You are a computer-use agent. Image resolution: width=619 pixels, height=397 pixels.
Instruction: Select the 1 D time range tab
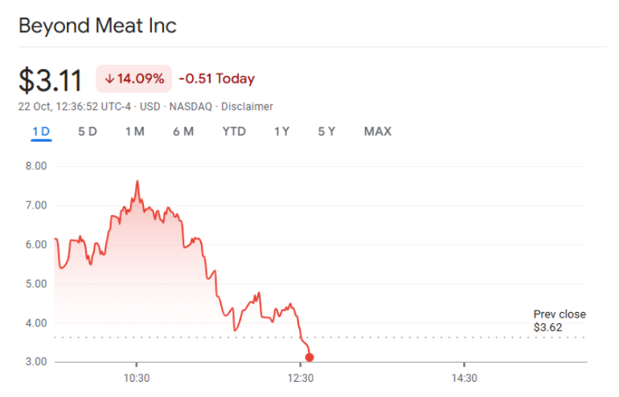point(41,132)
